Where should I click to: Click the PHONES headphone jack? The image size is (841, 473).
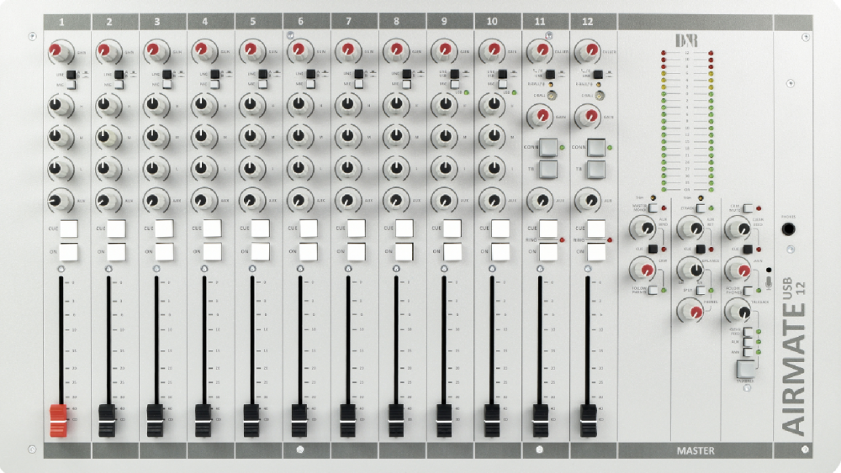788,229
